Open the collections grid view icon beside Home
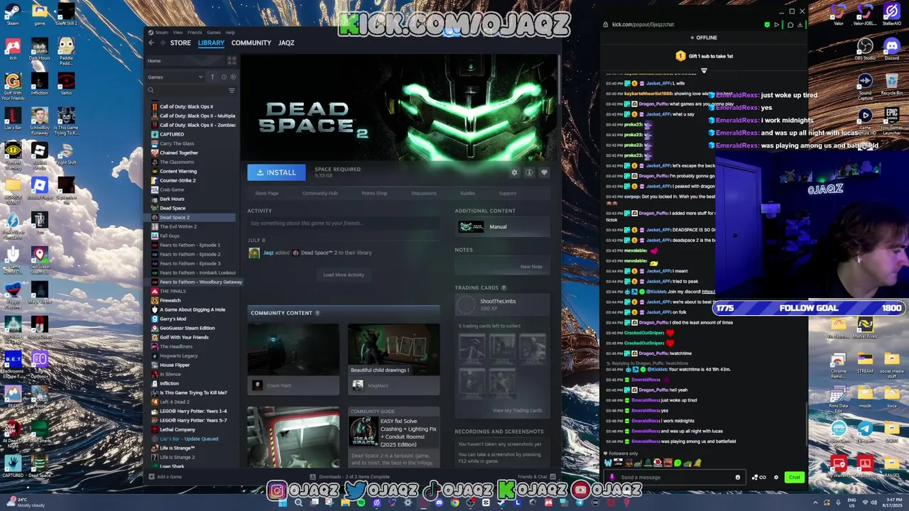This screenshot has height=511, width=909. point(232,61)
